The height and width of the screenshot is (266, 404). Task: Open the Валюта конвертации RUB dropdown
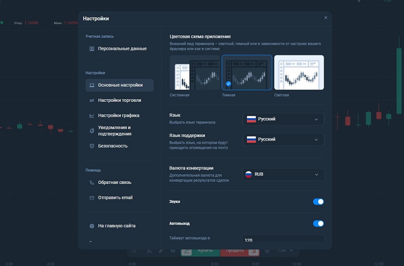pos(283,174)
